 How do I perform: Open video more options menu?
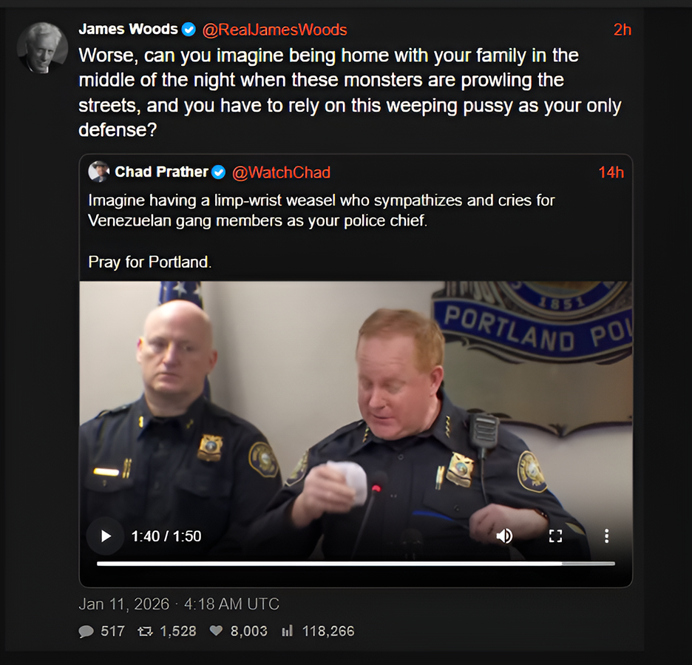point(606,536)
